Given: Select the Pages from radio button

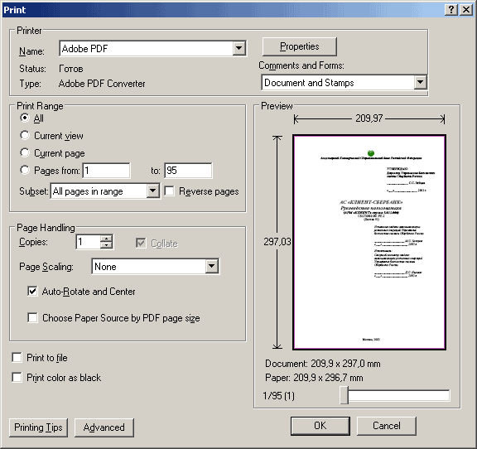Looking at the screenshot, I should pos(25,170).
